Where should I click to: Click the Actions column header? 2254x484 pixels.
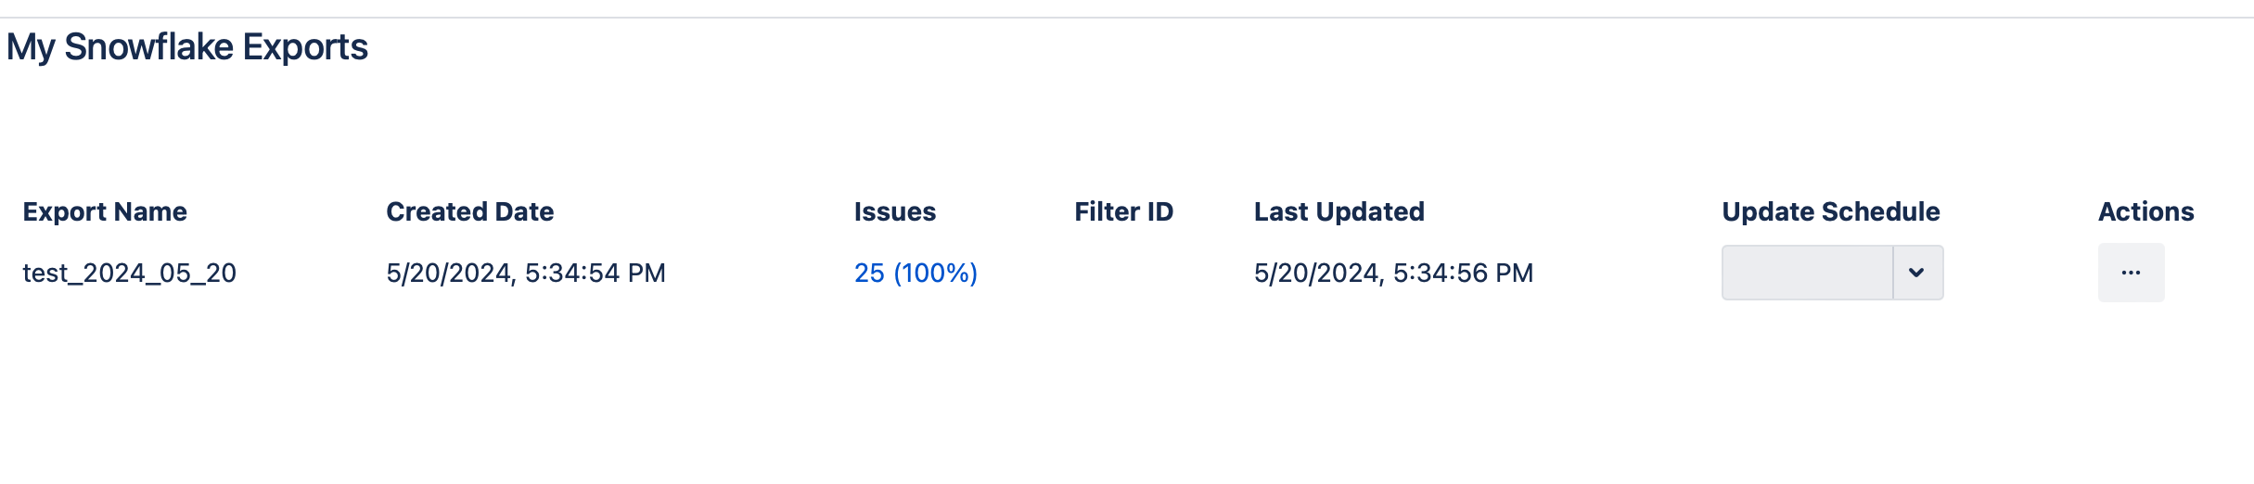tap(2145, 211)
